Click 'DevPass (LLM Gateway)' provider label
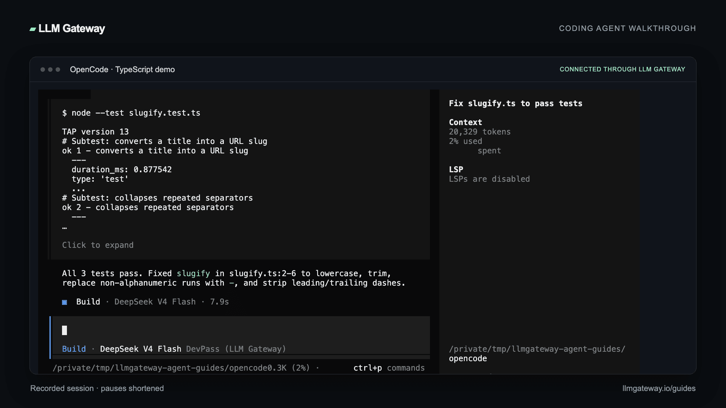Viewport: 726px width, 408px height. coord(236,349)
